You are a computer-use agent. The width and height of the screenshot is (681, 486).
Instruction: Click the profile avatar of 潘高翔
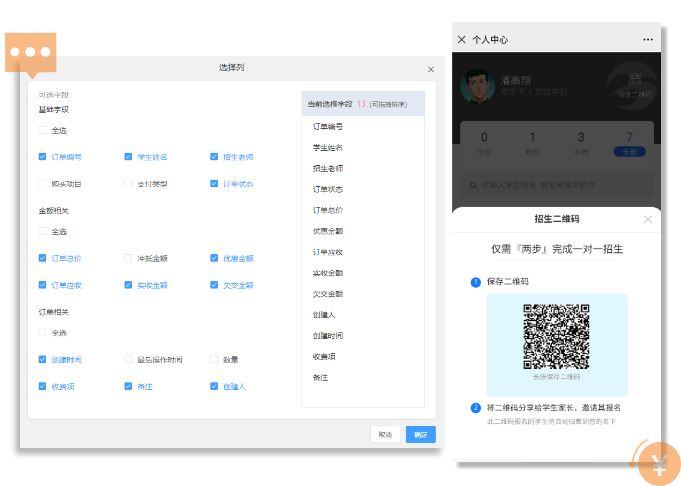click(477, 86)
